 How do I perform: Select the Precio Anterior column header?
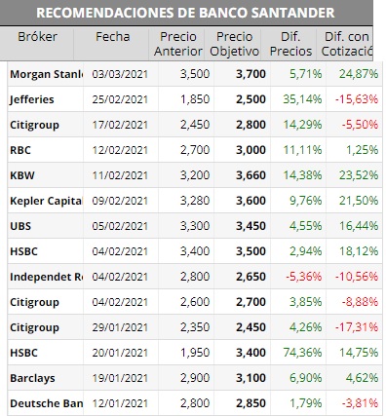point(178,44)
